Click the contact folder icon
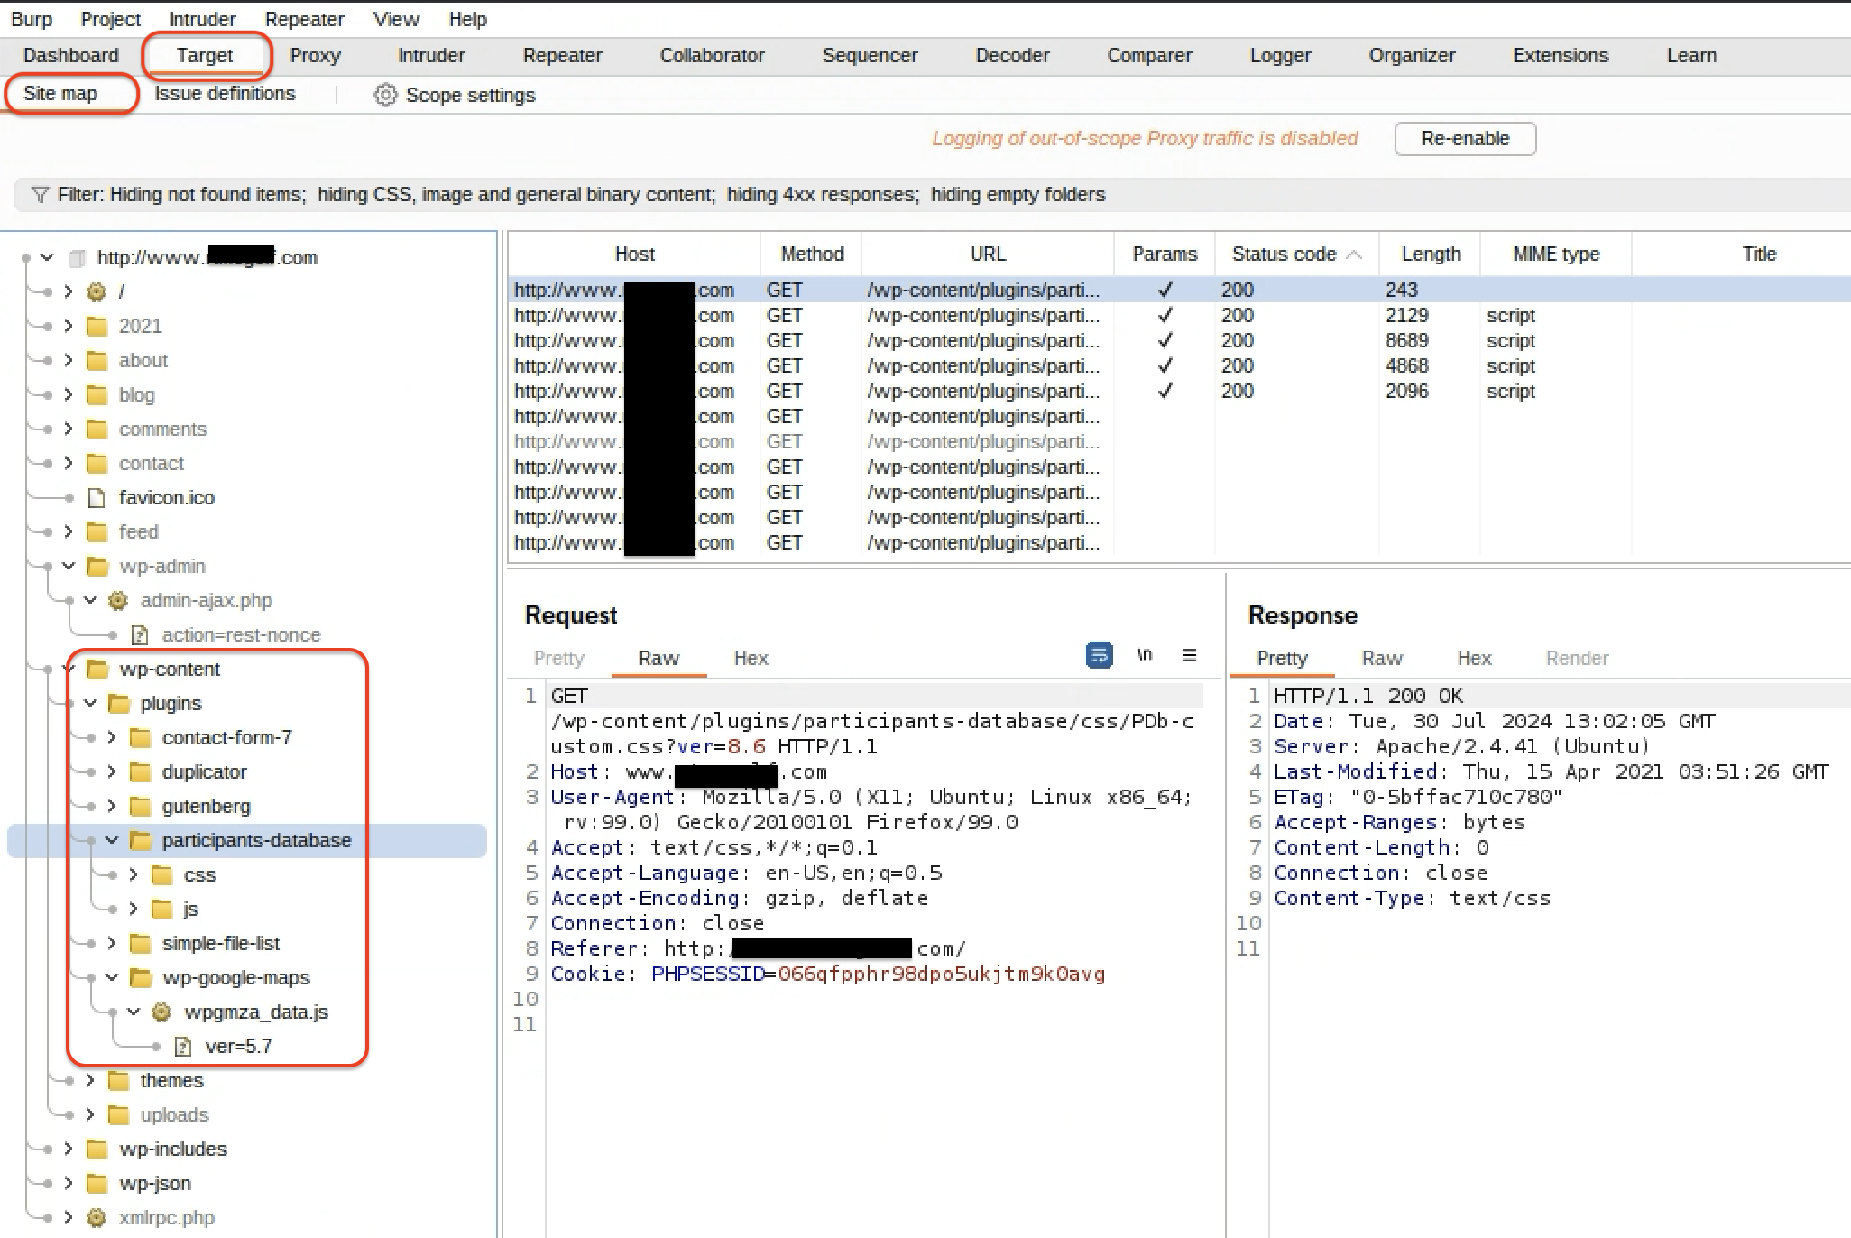 click(97, 463)
